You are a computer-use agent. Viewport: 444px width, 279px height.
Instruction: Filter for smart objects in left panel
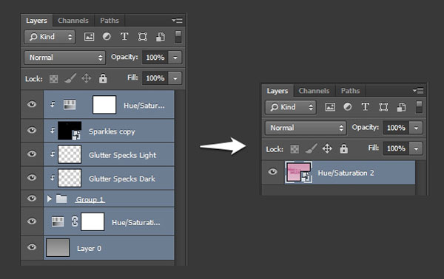point(161,37)
